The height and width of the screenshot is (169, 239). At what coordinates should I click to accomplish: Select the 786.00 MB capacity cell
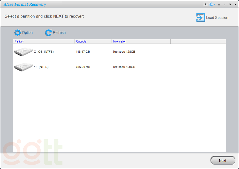click(x=83, y=67)
